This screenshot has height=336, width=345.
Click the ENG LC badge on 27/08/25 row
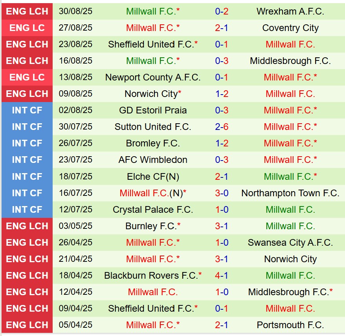coord(27,28)
